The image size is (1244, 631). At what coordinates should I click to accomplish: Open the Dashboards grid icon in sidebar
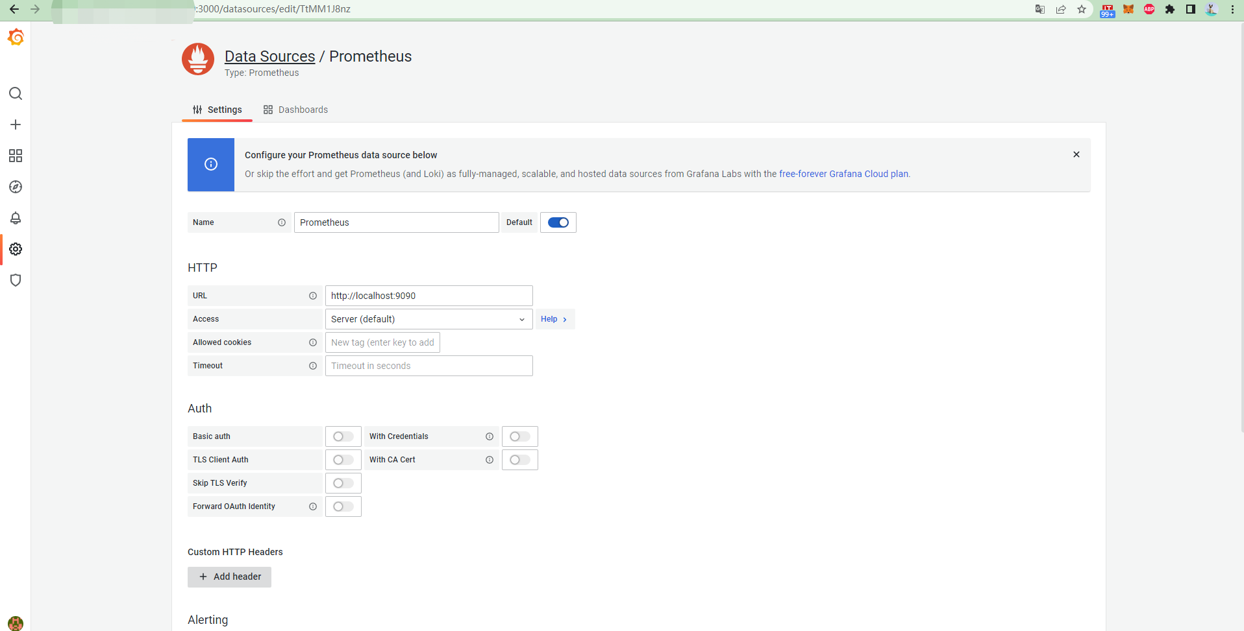tap(16, 156)
